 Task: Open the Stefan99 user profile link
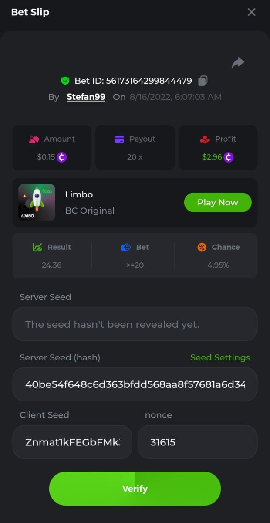86,97
